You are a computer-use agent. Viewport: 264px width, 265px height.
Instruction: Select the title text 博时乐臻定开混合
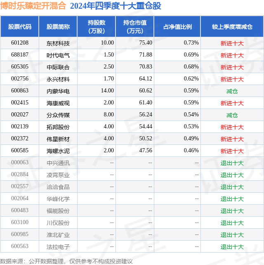point(33,6)
